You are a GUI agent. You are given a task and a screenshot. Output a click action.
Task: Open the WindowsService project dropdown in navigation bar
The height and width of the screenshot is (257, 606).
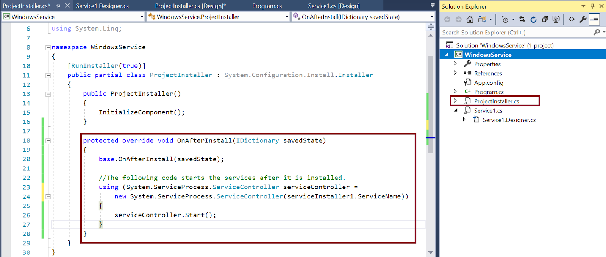[142, 17]
